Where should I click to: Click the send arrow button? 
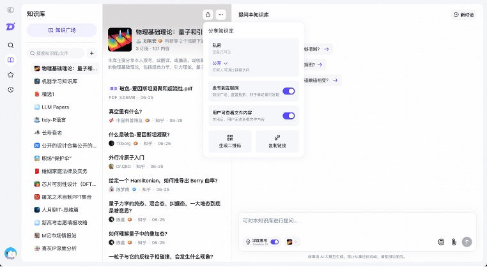[x=467, y=242]
